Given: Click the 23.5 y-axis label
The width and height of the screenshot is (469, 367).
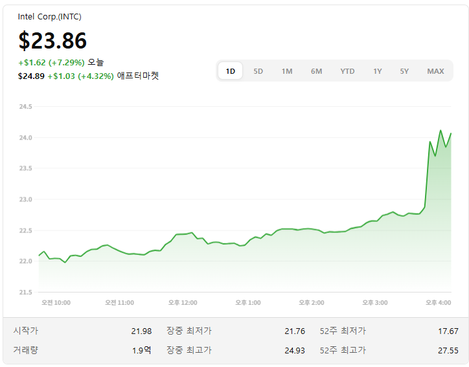Looking at the screenshot, I should [x=26, y=168].
